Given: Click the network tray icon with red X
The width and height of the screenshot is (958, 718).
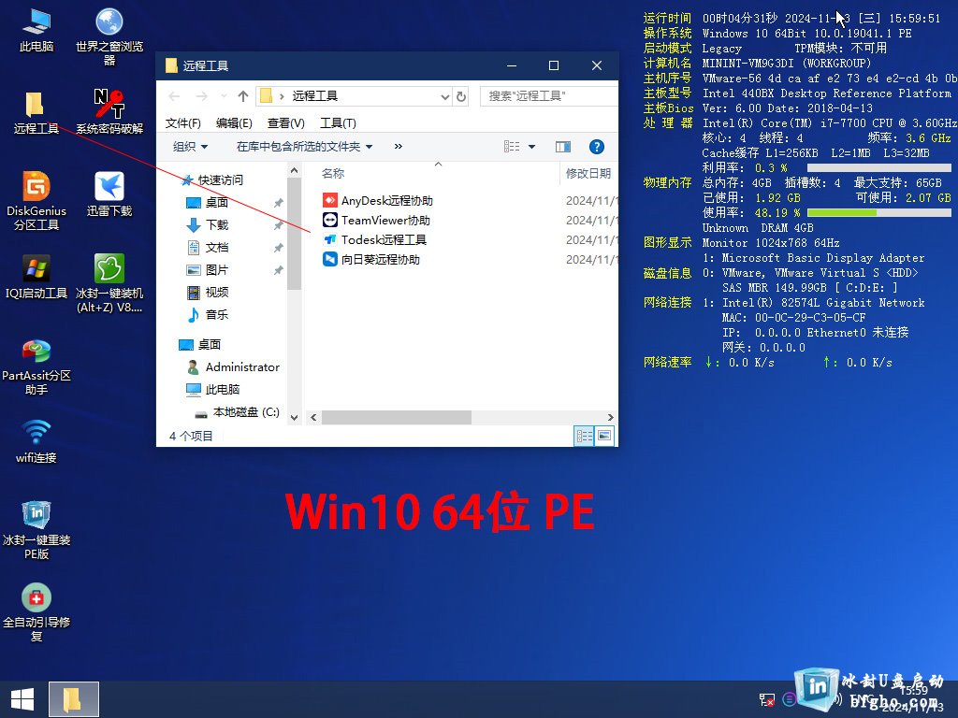Looking at the screenshot, I should coord(766,699).
